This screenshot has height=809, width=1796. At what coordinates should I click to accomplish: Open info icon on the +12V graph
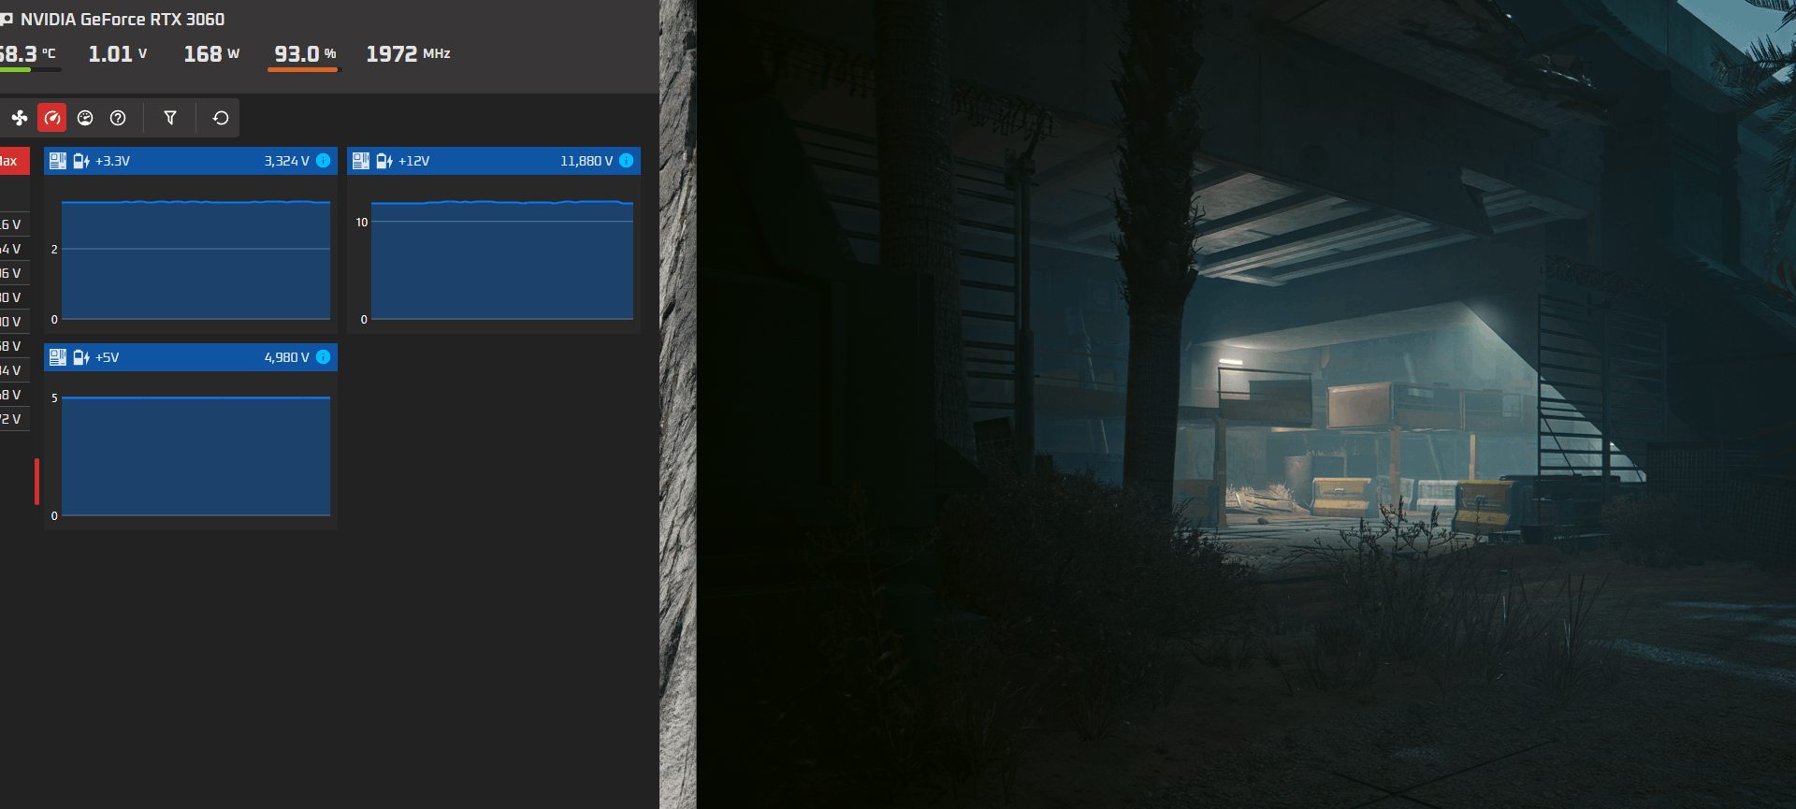coord(627,161)
